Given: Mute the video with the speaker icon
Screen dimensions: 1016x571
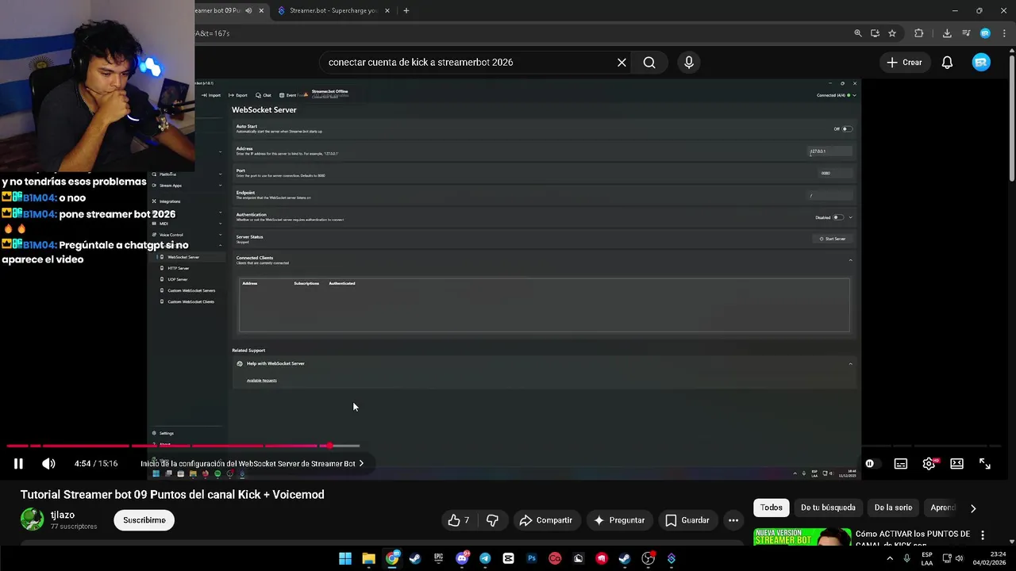Looking at the screenshot, I should pos(48,464).
